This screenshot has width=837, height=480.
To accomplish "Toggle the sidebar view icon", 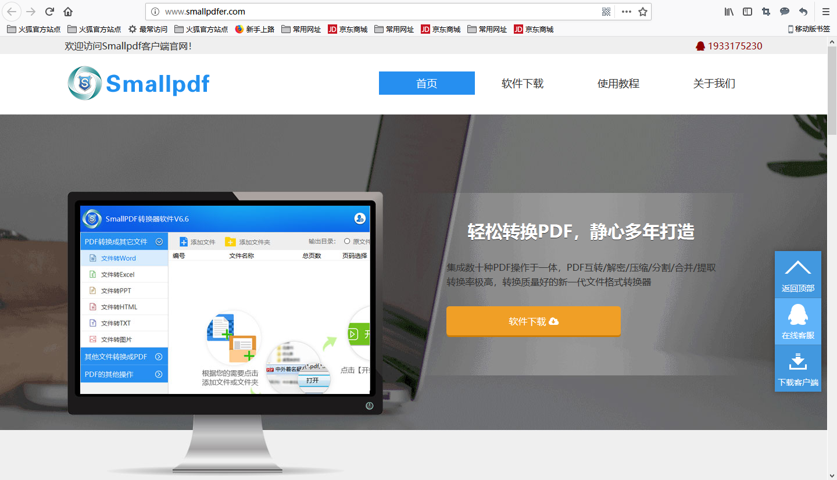I will pos(747,12).
